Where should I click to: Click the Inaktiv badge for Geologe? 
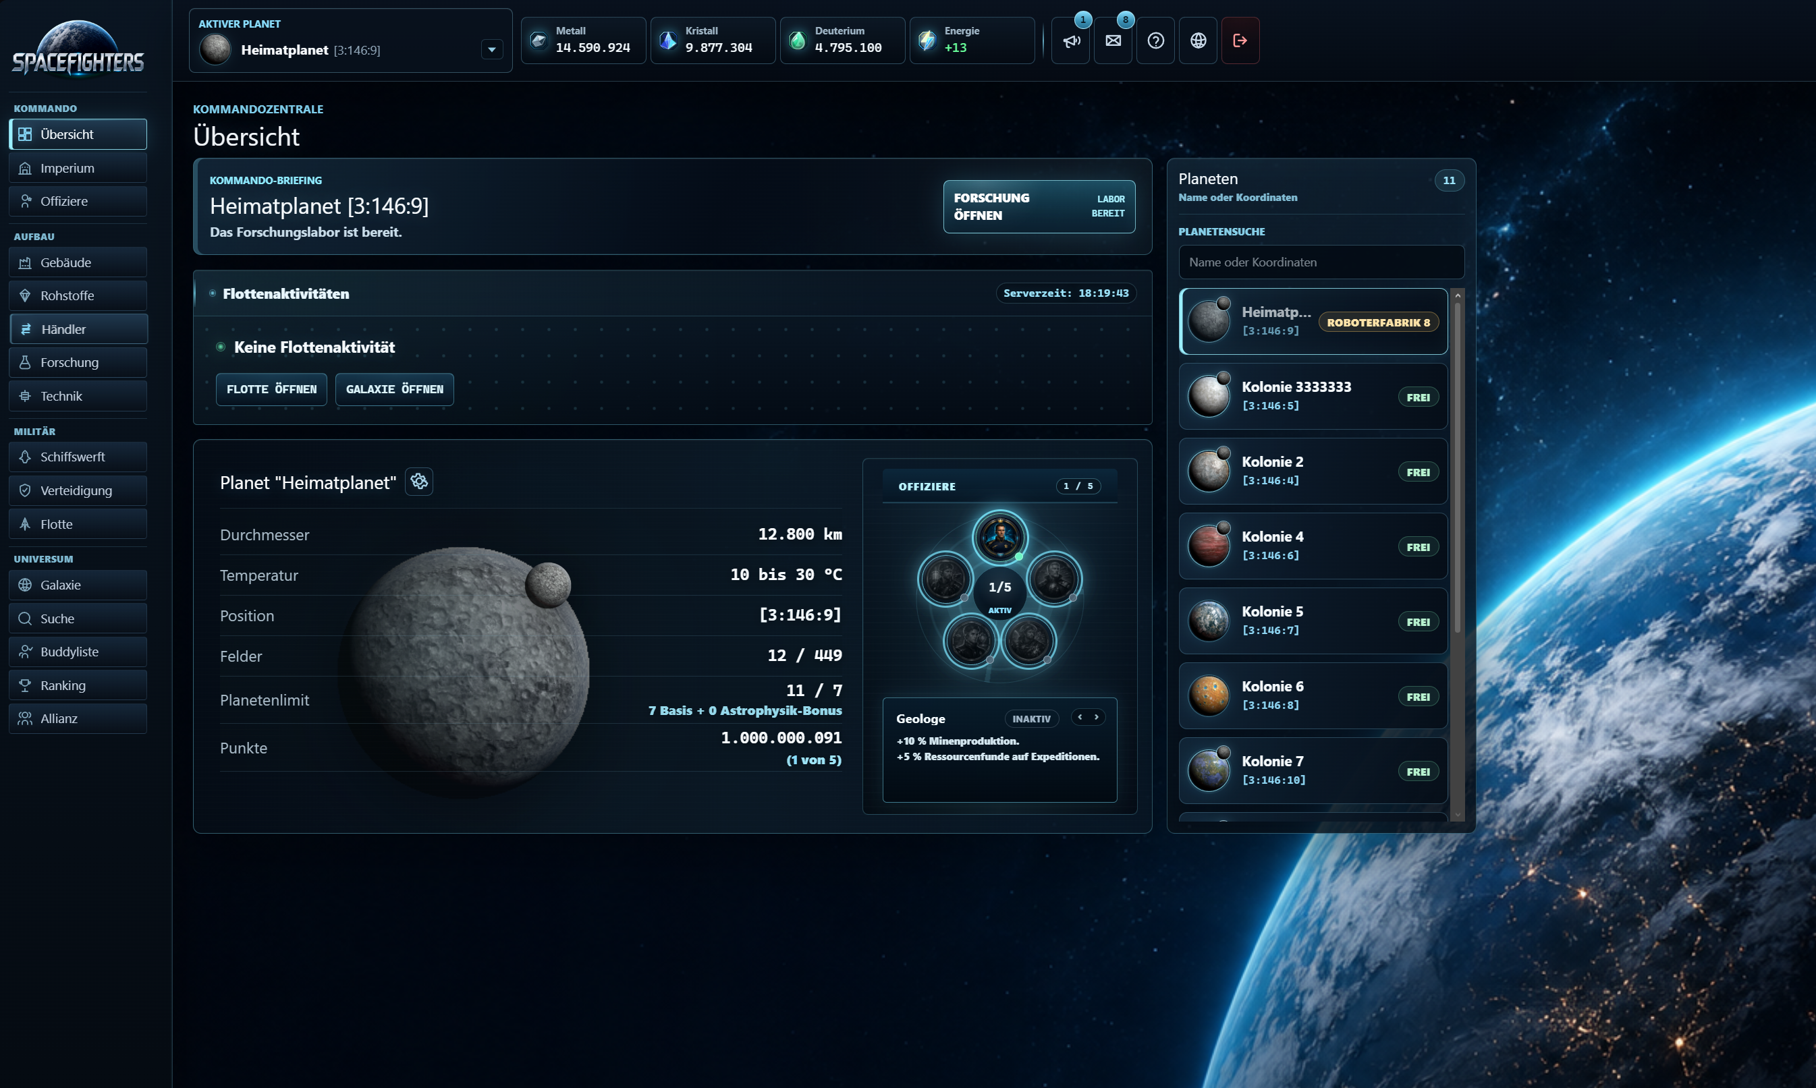click(x=1031, y=719)
